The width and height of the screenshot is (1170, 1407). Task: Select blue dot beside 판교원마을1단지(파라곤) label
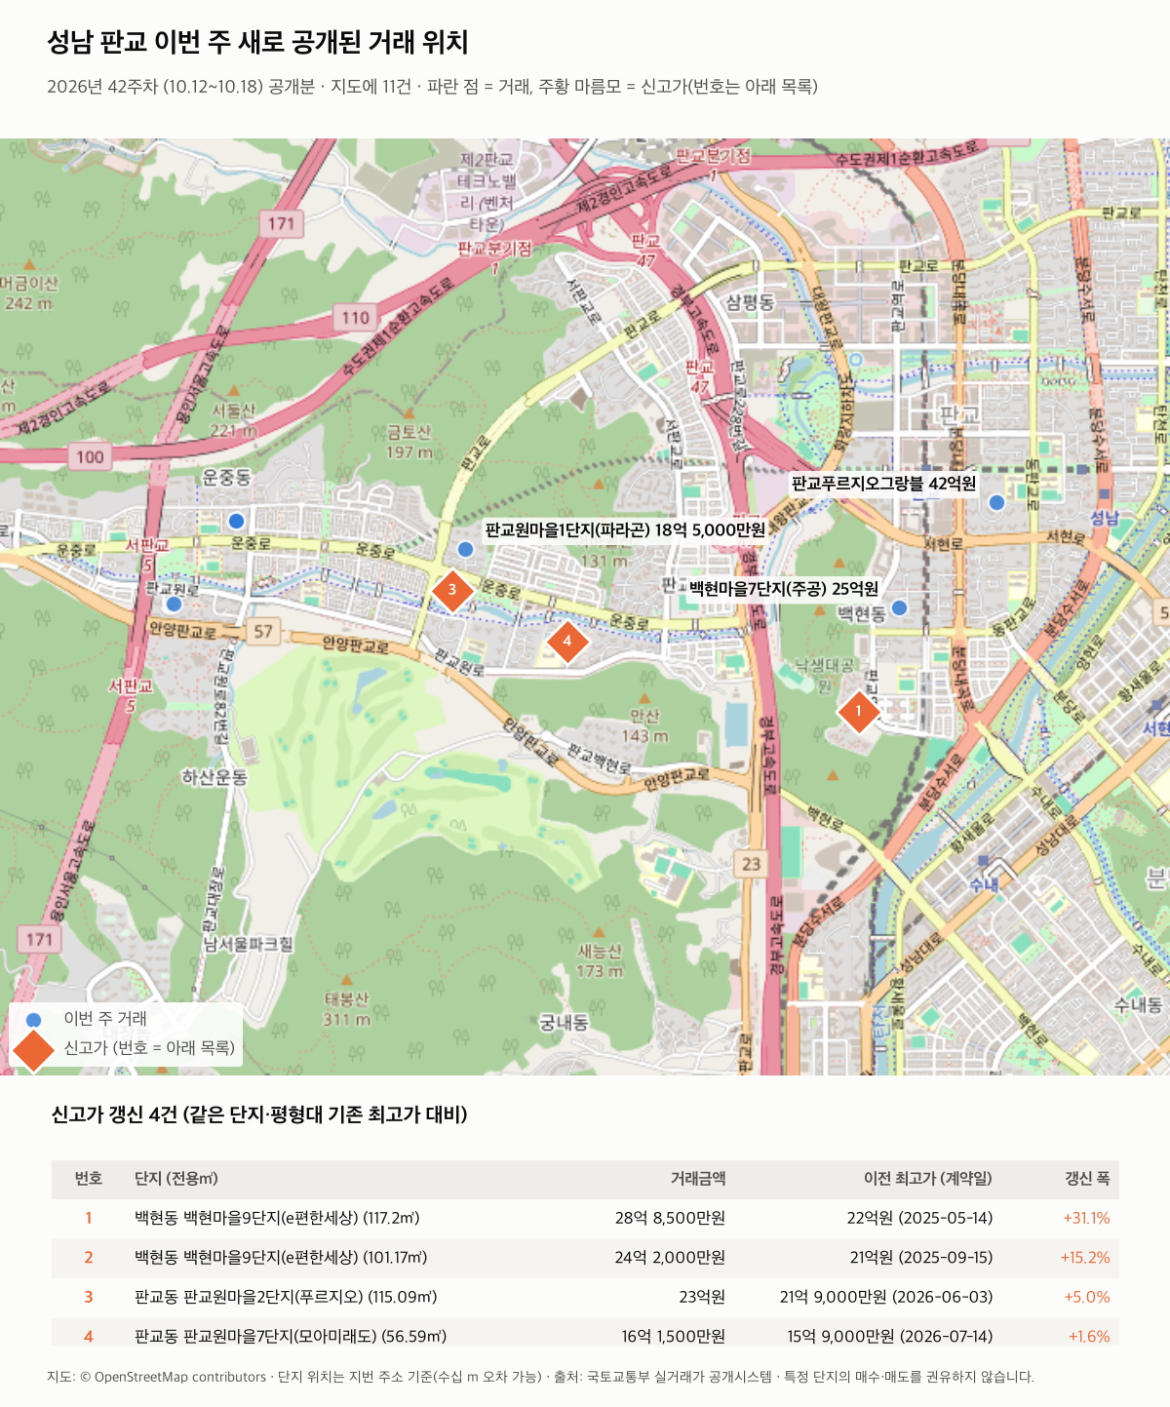coord(465,549)
